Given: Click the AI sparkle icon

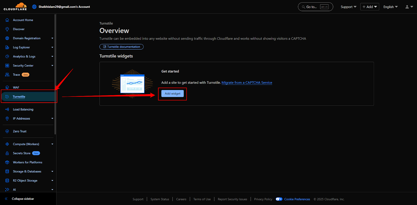Looking at the screenshot, I should (x=7, y=190).
